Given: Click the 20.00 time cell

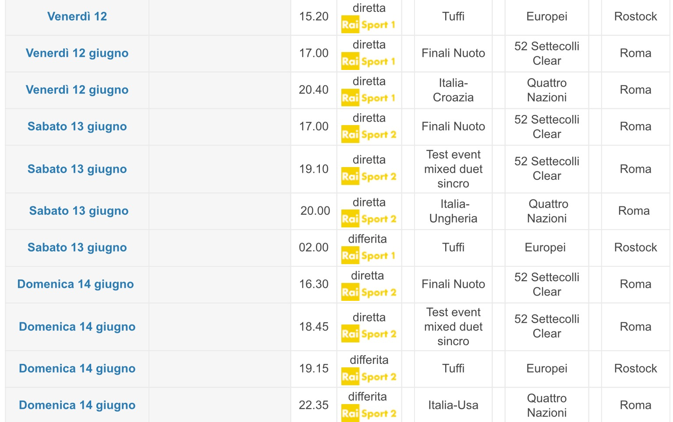Looking at the screenshot, I should 315,211.
